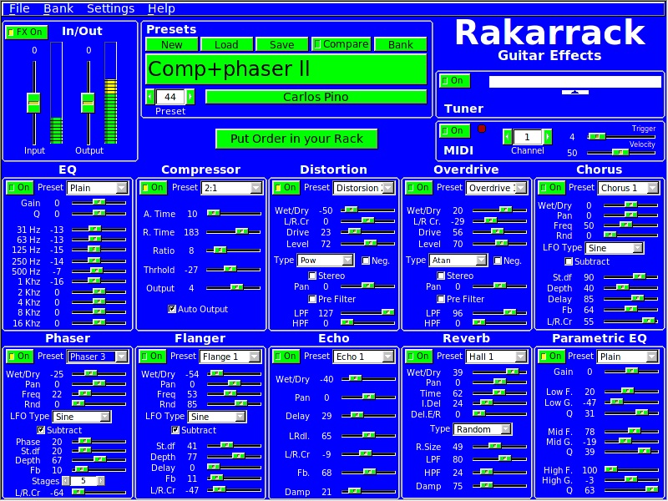Increase the MIDI channel with right arrow
Screen dimensions: 668x501
coord(548,137)
